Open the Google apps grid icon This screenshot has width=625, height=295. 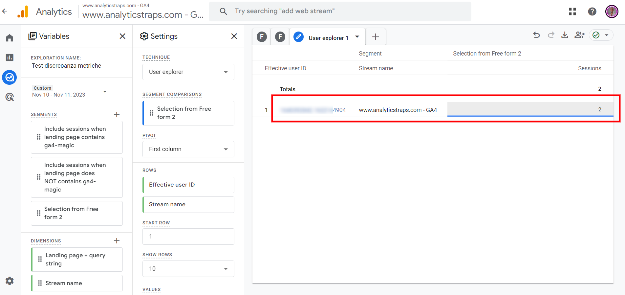click(572, 11)
